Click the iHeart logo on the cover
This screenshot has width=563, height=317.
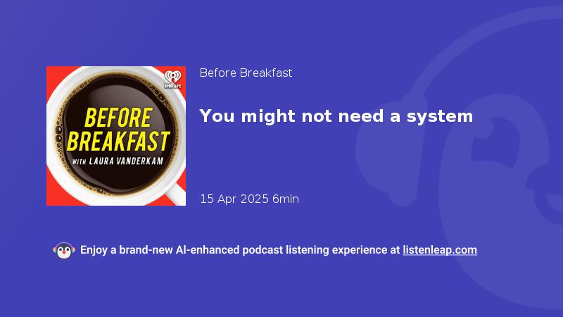172,80
